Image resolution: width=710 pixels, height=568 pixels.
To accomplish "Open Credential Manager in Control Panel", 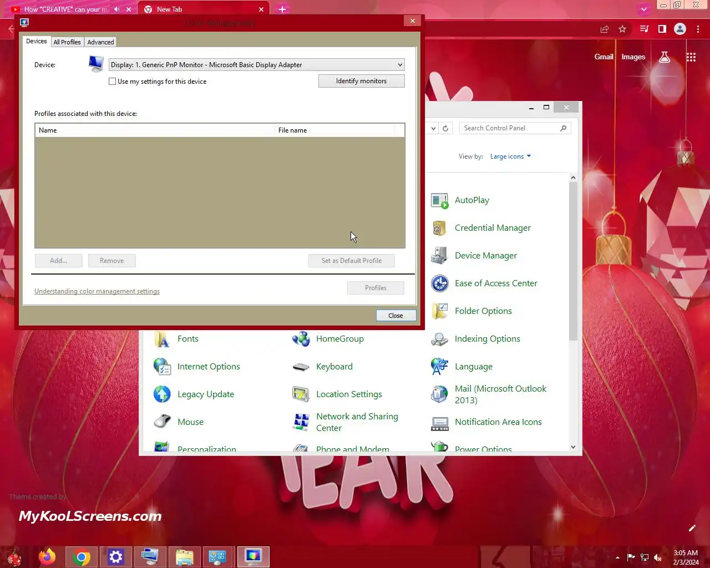I will pos(481,228).
